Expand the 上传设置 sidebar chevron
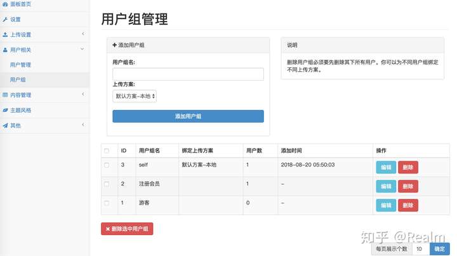 point(83,34)
